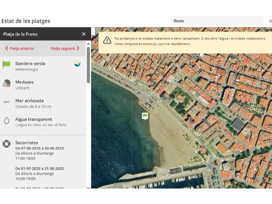Image resolution: width=272 pixels, height=204 pixels.
Task: Click the panel scrollbar down arrow
Action: 88,187
